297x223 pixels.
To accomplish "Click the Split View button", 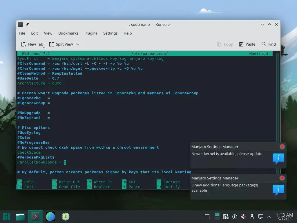I will point(61,44).
